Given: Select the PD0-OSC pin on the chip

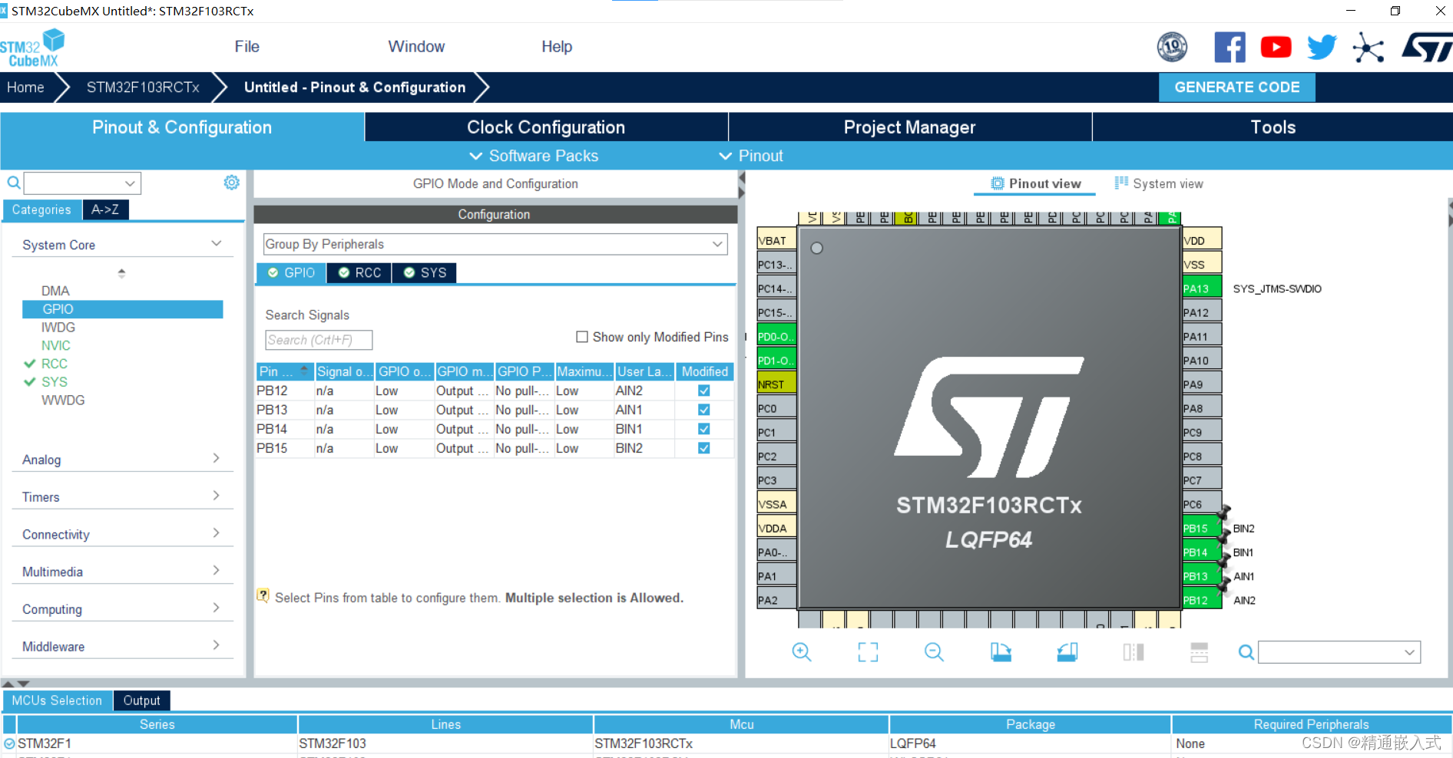Looking at the screenshot, I should pyautogui.click(x=776, y=336).
